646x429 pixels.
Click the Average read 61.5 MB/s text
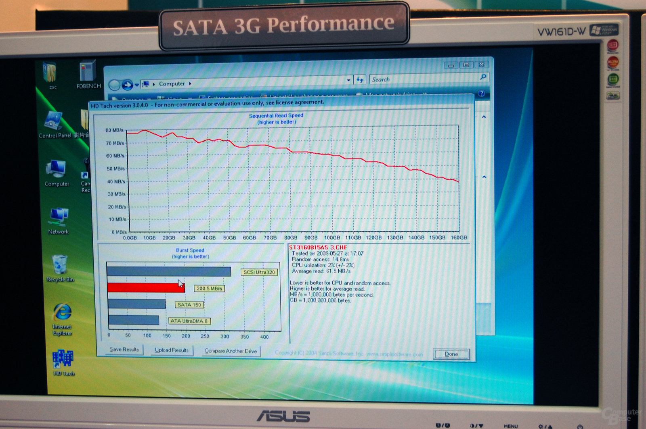[x=321, y=271]
